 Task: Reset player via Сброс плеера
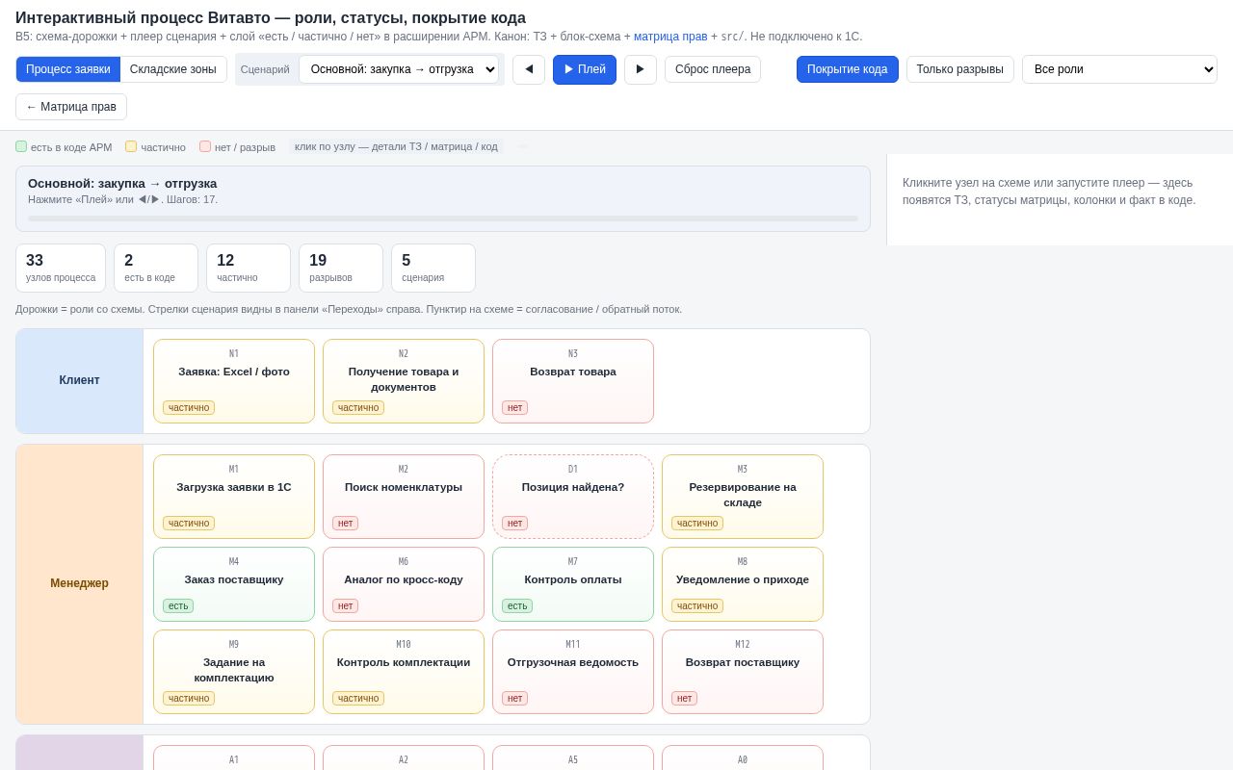pyautogui.click(x=713, y=69)
